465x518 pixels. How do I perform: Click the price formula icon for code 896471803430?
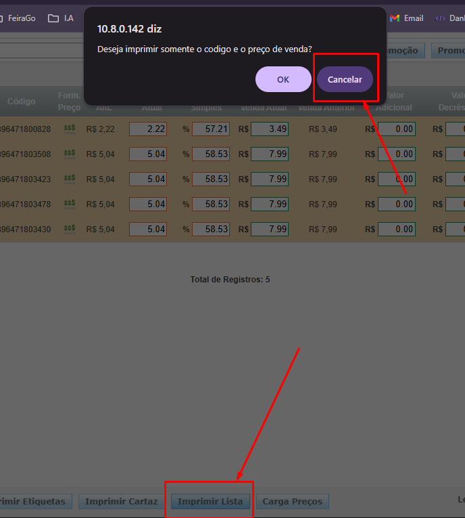(70, 229)
